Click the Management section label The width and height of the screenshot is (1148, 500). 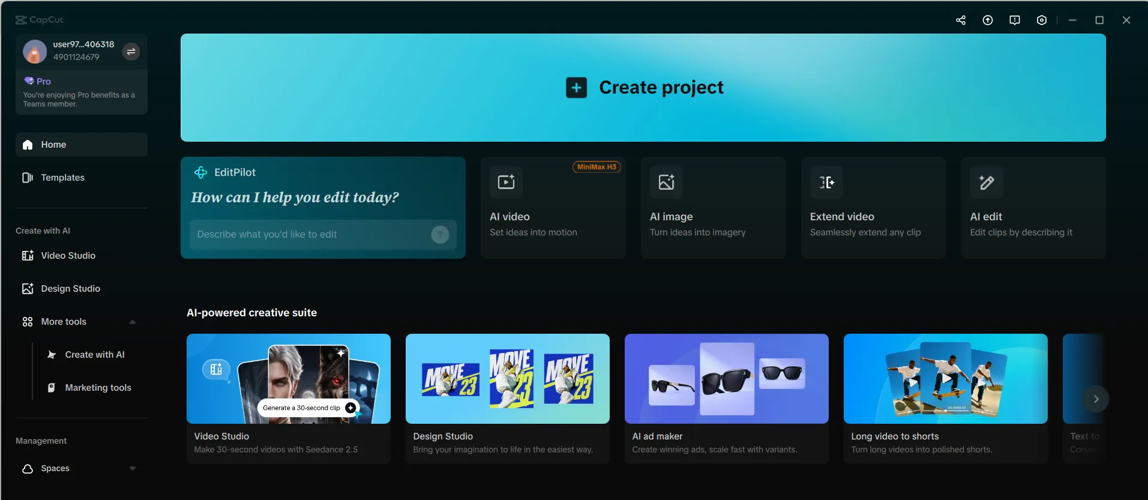(x=41, y=441)
